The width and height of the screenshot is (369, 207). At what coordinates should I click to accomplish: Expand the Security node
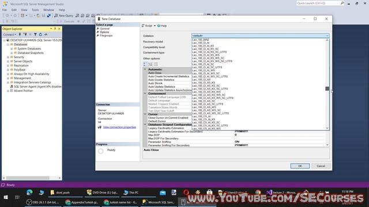pyautogui.click(x=7, y=57)
